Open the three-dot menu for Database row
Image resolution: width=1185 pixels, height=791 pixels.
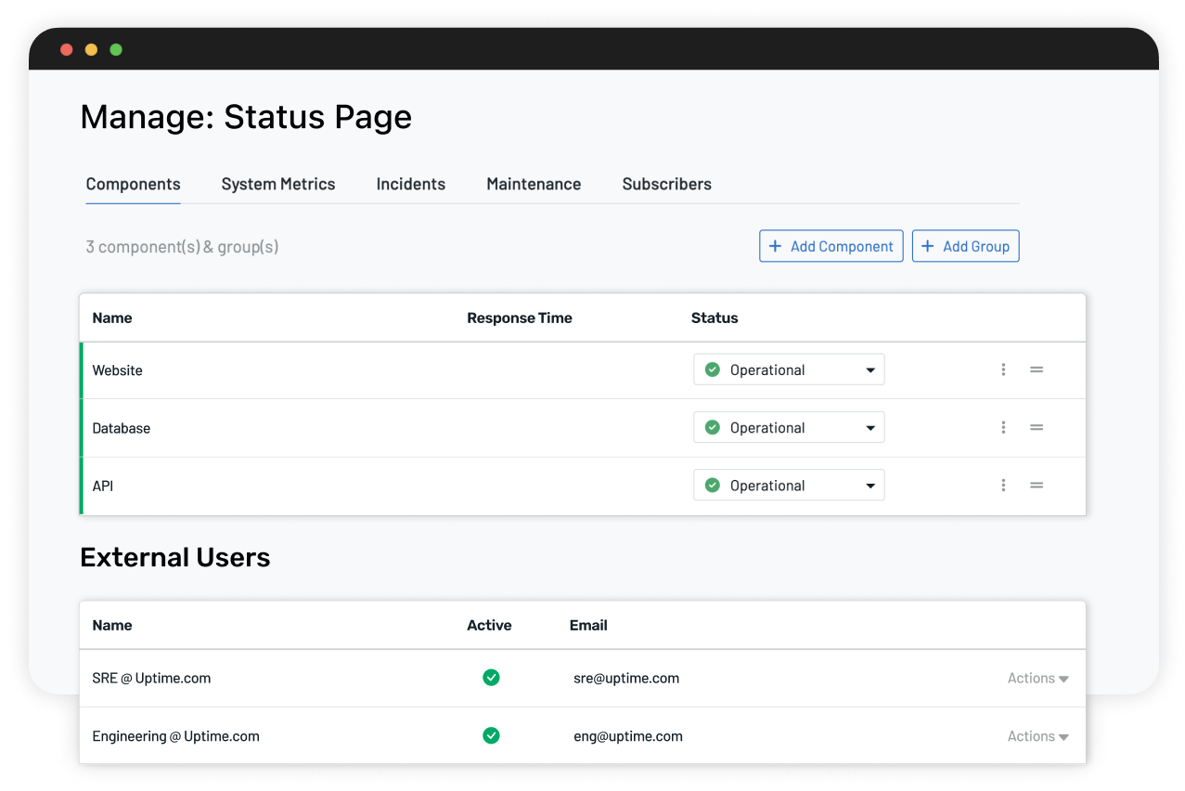(x=1003, y=427)
